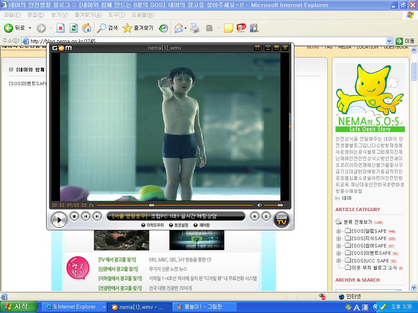The height and width of the screenshot is (313, 418).
Task: Open the [TV 에서 광고물 찾기] link
Action: (117, 260)
